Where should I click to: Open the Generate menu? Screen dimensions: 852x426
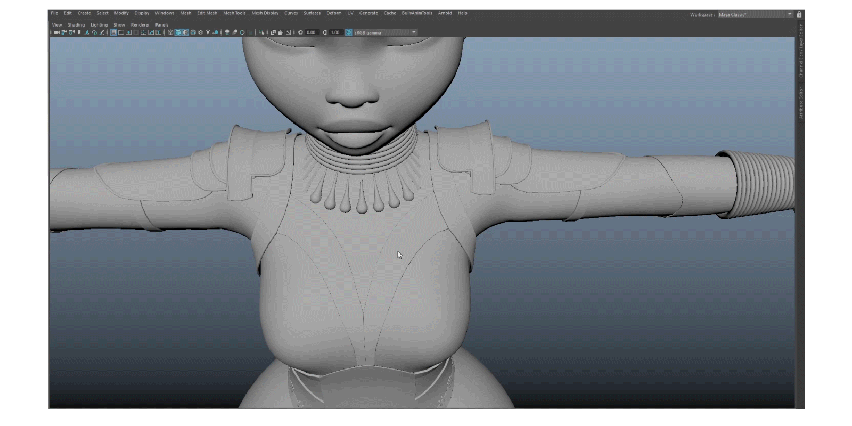[368, 13]
